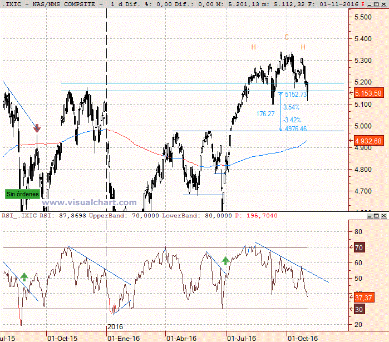This screenshot has height=342, width=389.
Task: Click the 'UpperBand: 70,0000' readout
Action: point(124,216)
